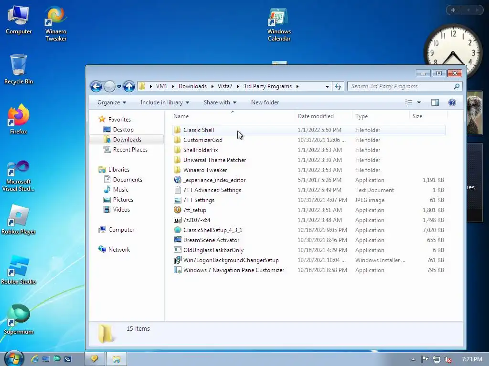Sort by Size column header
This screenshot has width=489, height=366.
[428, 116]
